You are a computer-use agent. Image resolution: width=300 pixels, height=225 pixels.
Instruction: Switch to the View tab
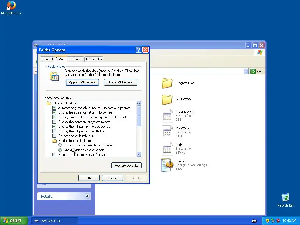[60, 59]
